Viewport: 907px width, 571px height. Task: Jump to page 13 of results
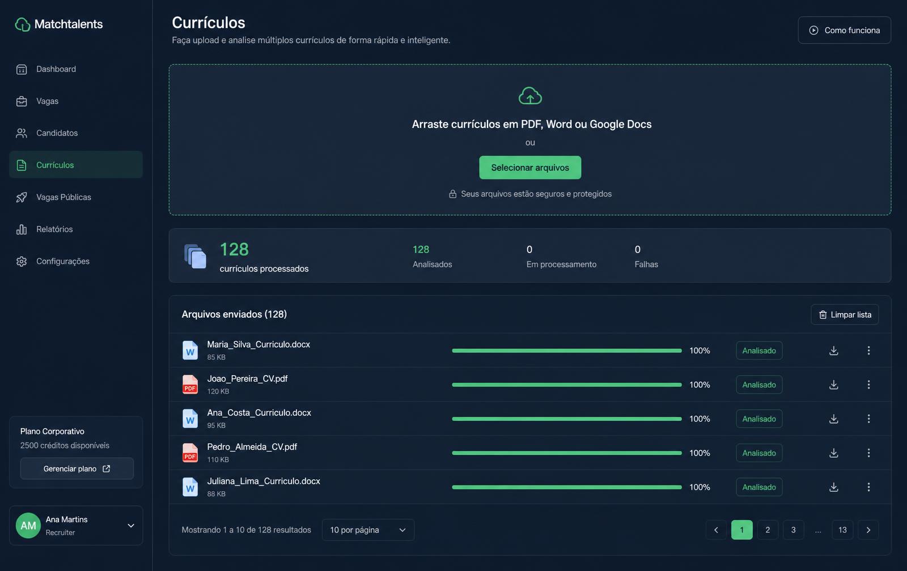click(x=842, y=530)
